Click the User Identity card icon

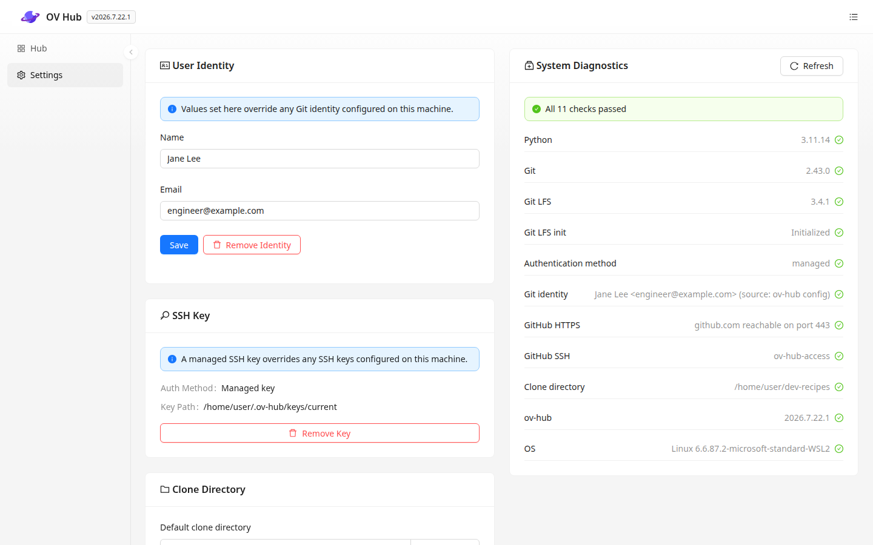tap(165, 65)
